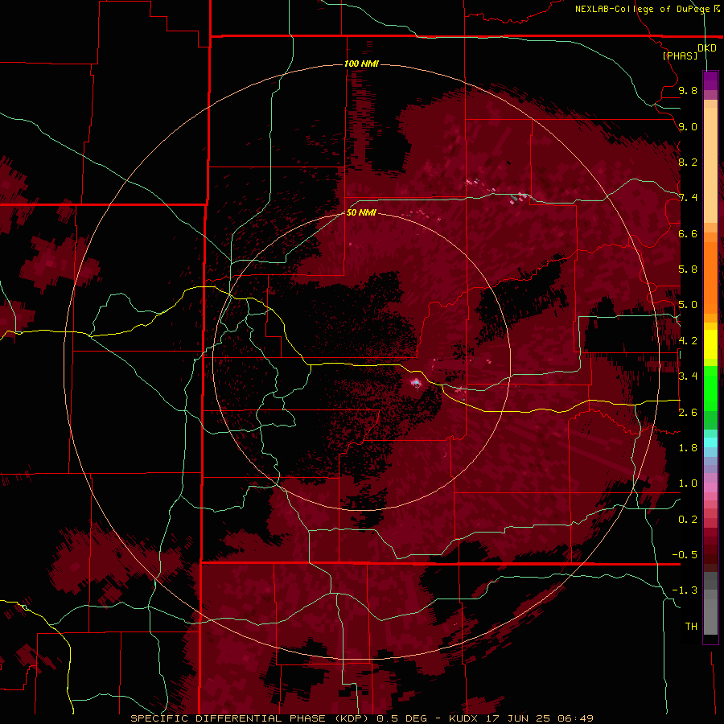Click the 5.0 value on the color scale
Screen dimensions: 724x724
[688, 305]
